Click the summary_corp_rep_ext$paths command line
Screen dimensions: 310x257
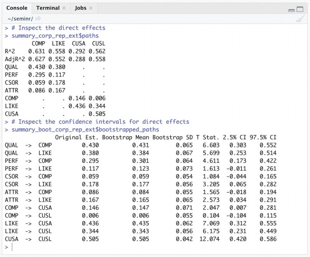point(55,36)
